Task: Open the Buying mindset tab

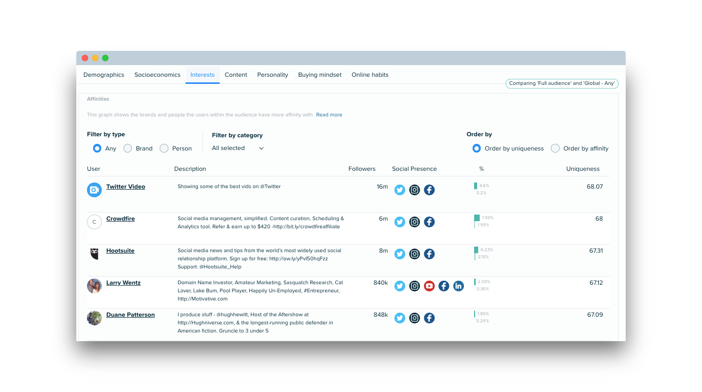Action: coord(320,75)
